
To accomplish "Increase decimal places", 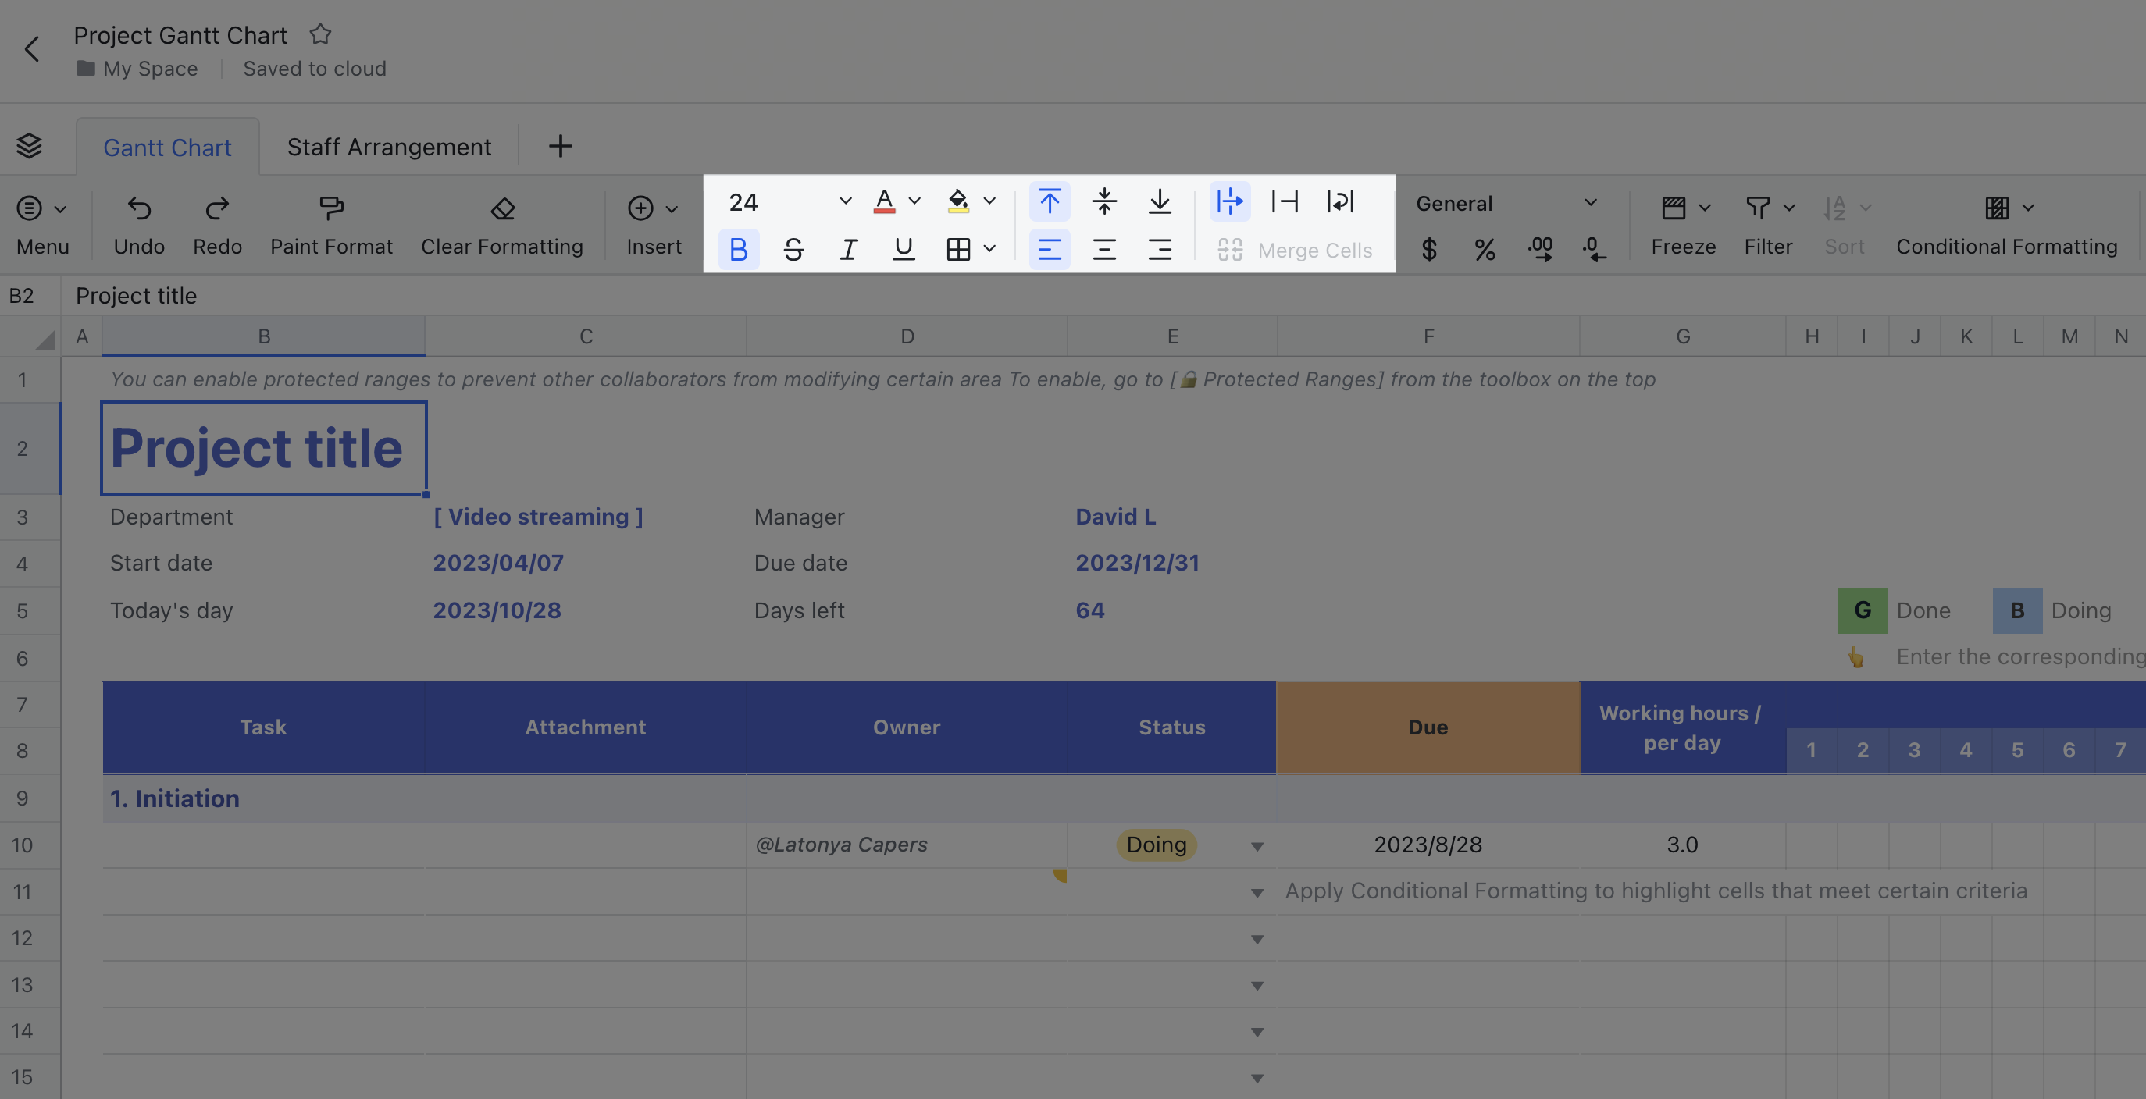I will (1539, 249).
